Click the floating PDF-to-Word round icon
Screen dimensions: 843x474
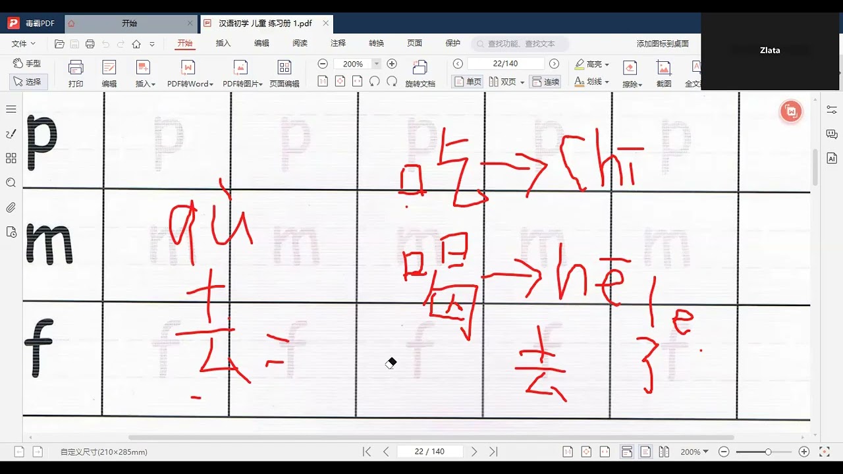791,111
